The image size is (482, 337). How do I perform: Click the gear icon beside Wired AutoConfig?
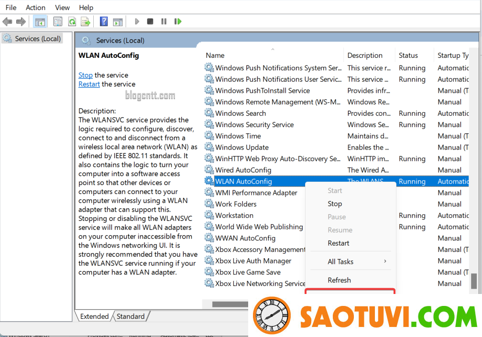209,170
